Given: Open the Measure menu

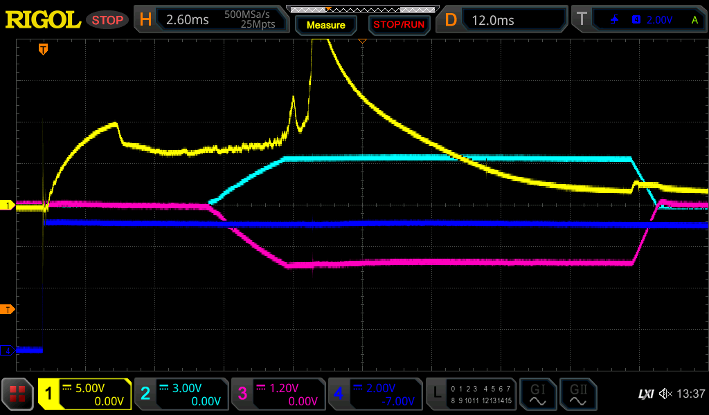Looking at the screenshot, I should tap(325, 25).
